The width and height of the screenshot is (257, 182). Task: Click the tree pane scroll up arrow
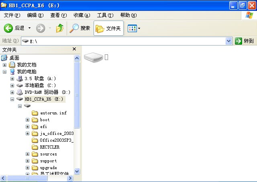pos(77,58)
